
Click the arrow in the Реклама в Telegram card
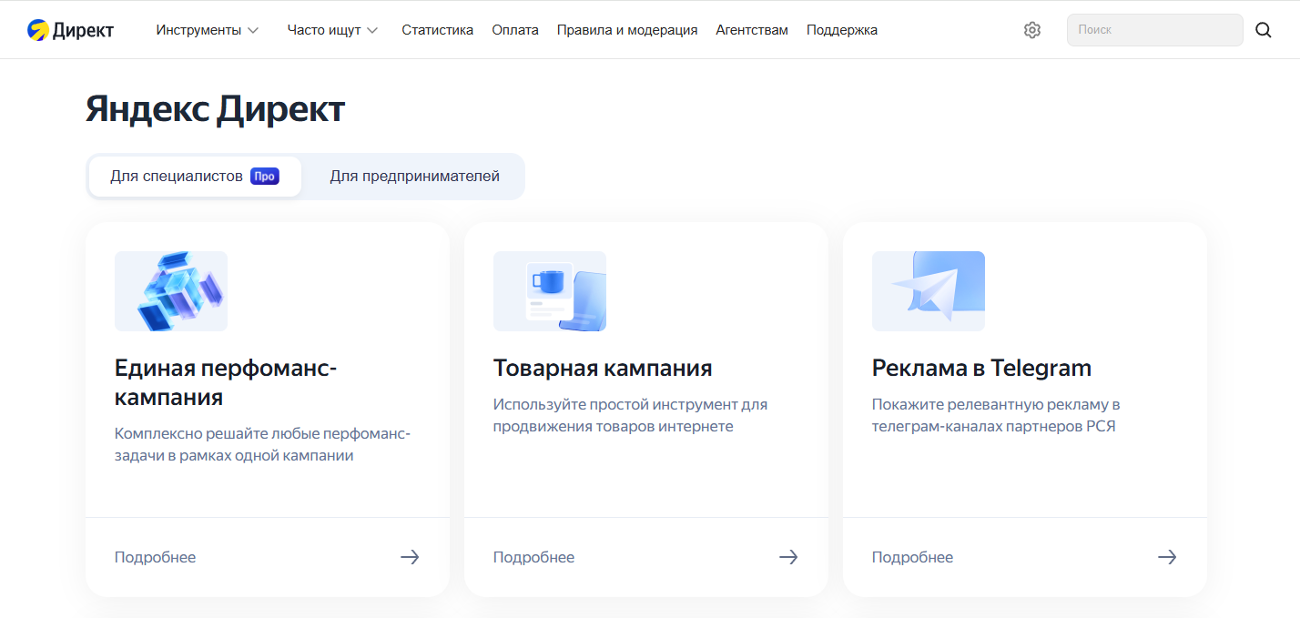[1167, 557]
